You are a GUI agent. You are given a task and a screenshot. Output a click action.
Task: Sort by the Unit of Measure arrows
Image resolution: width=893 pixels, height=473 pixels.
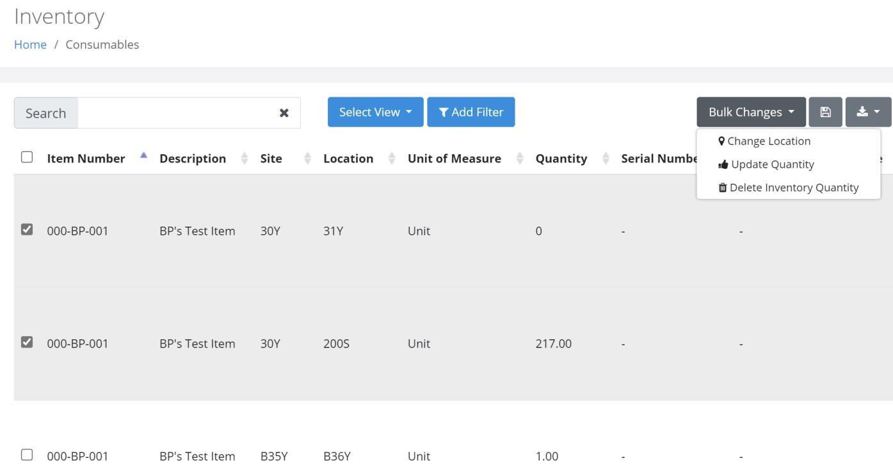point(520,158)
